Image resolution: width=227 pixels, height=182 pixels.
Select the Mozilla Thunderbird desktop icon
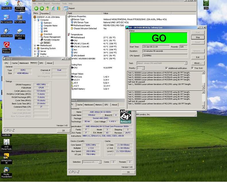(6, 172)
